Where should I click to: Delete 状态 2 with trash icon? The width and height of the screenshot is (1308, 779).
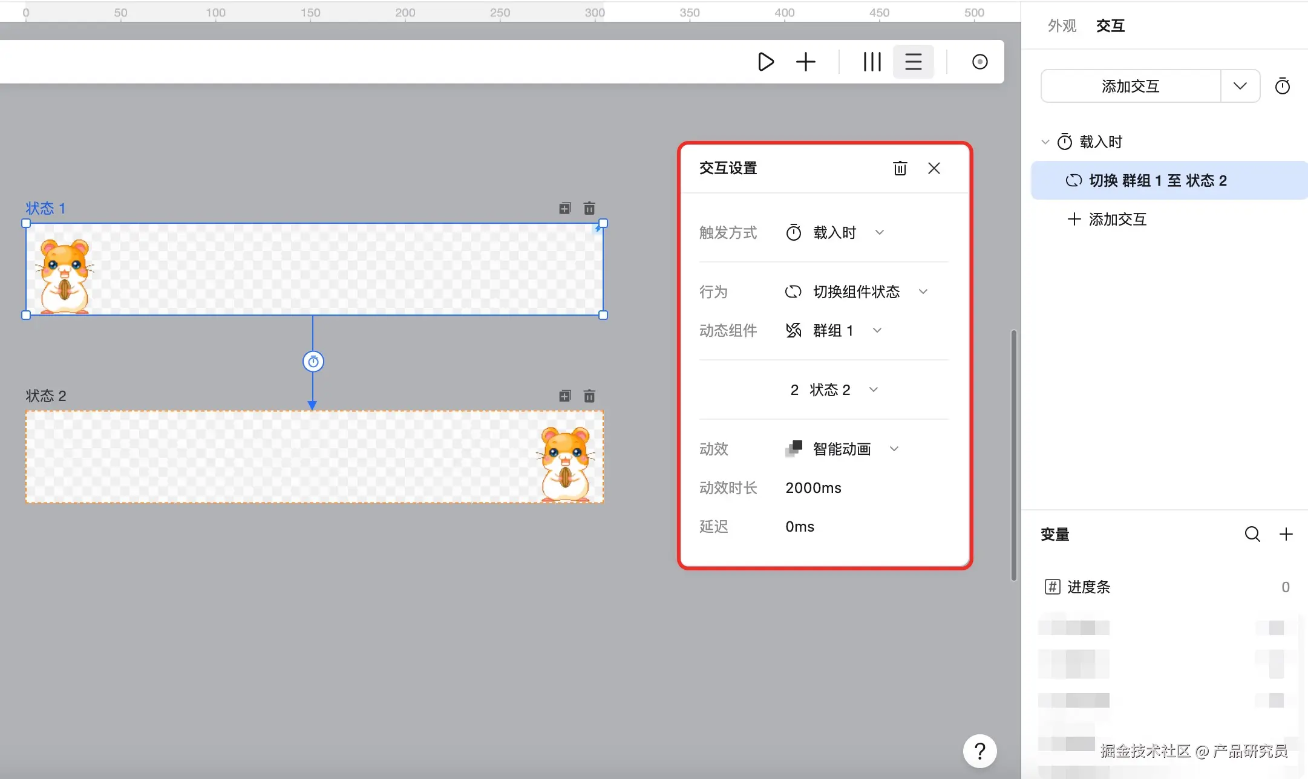tap(589, 396)
